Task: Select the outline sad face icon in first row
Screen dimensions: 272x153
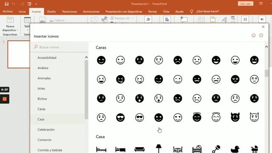Action: coord(197,60)
